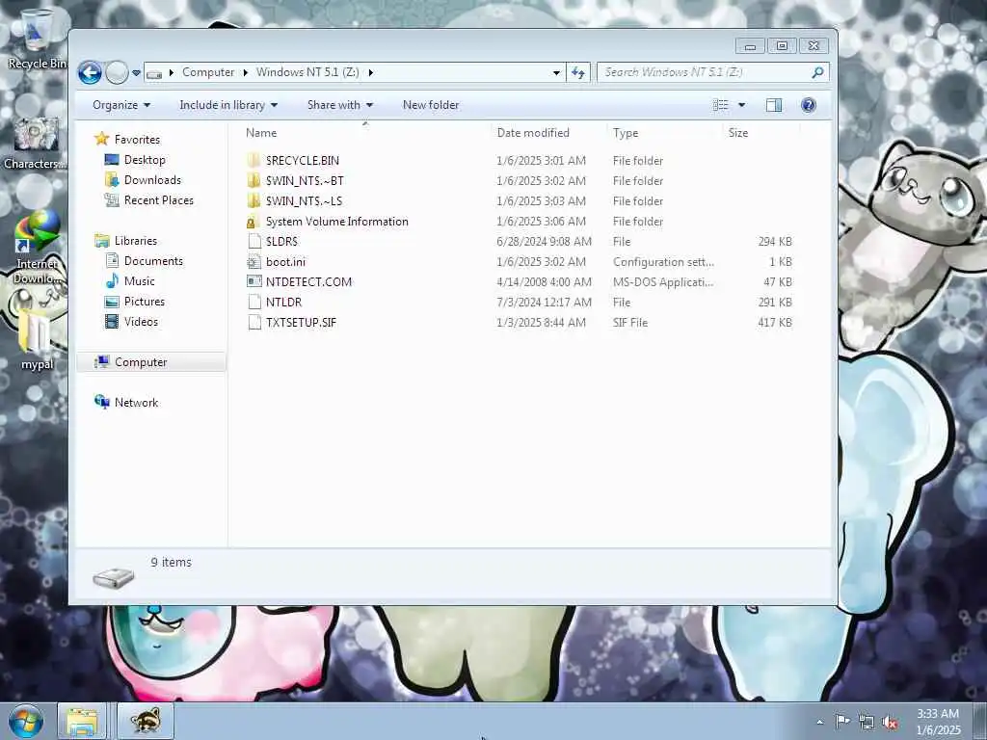This screenshot has height=740, width=987.
Task: Select Recycle Bin desktop icon
Action: (x=36, y=39)
